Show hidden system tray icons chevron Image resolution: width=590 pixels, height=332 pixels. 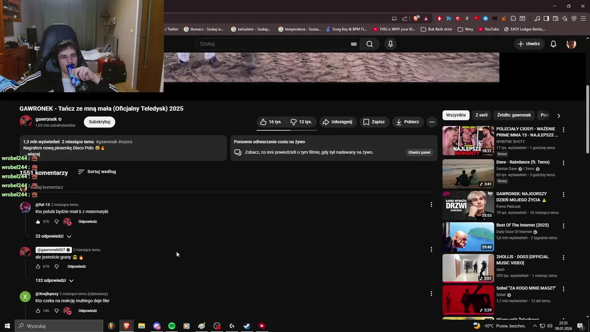click(535, 326)
